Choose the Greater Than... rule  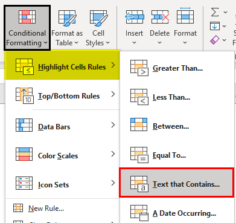click(177, 68)
